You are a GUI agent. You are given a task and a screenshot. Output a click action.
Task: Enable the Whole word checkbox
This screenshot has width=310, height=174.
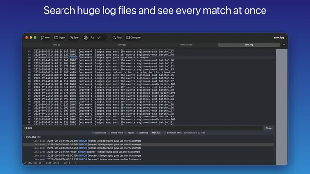pos(109,133)
